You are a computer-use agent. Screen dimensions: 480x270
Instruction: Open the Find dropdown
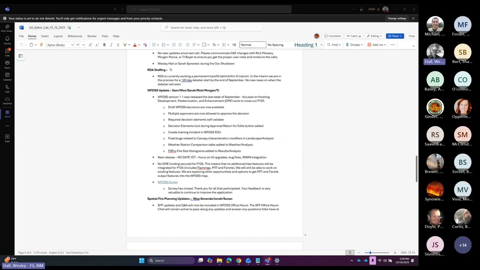click(333, 45)
